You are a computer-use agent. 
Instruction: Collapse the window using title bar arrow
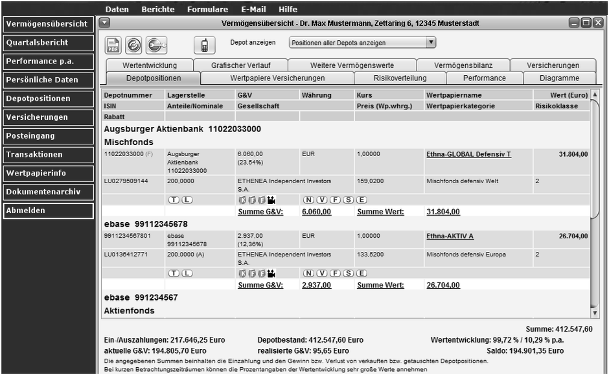(105, 23)
